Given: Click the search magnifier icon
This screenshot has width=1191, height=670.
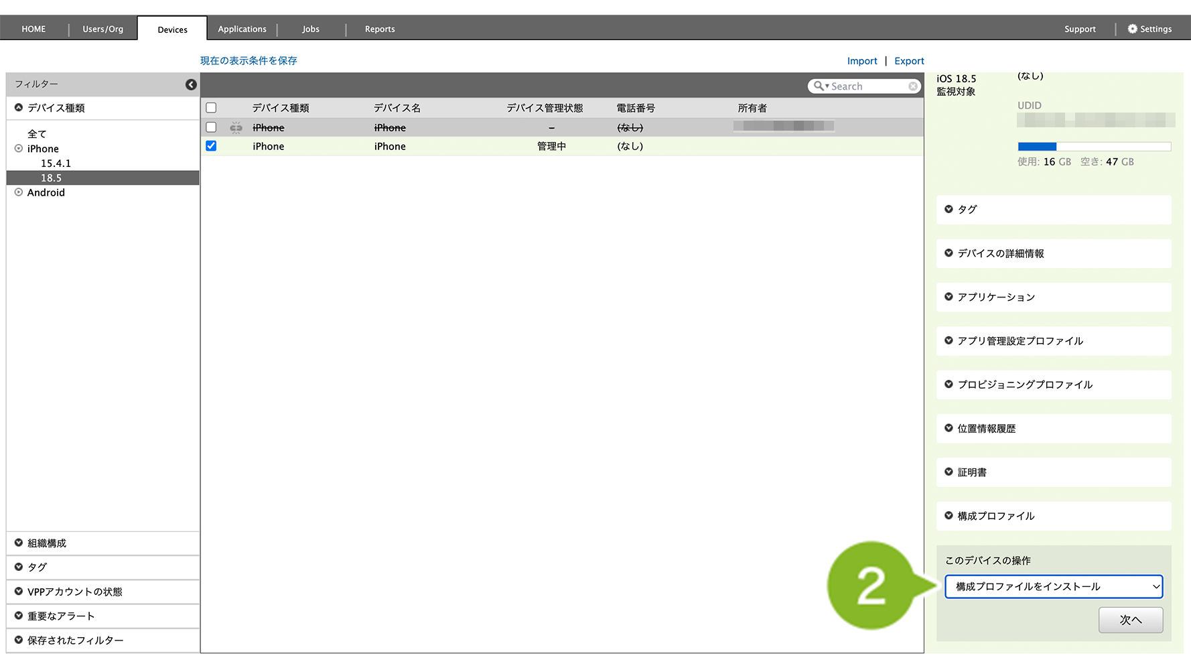Looking at the screenshot, I should click(819, 86).
